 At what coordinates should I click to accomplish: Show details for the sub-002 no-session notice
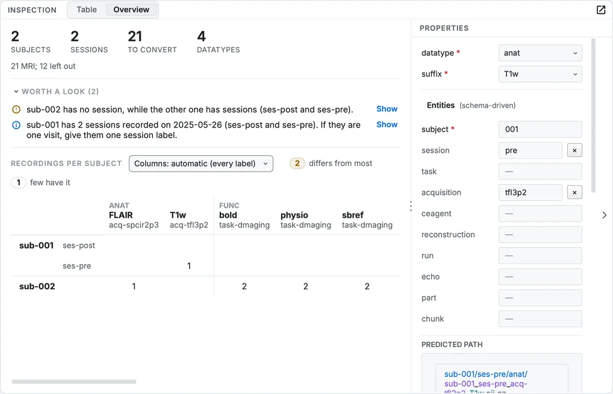[387, 109]
